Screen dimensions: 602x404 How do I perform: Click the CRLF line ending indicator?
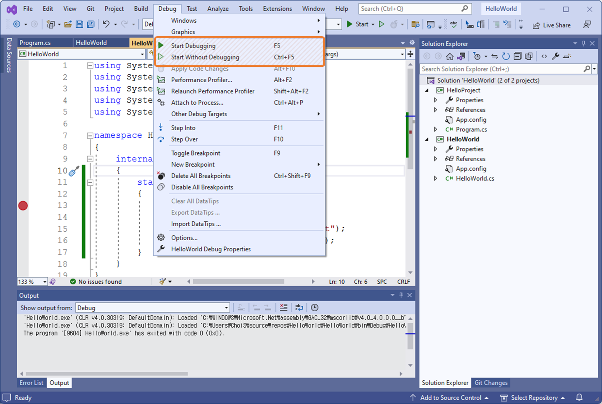coord(403,282)
